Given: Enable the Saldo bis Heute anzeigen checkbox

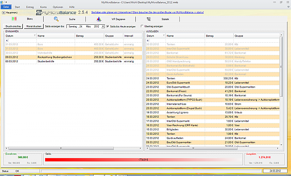Looking at the screenshot, I should click(108, 26).
